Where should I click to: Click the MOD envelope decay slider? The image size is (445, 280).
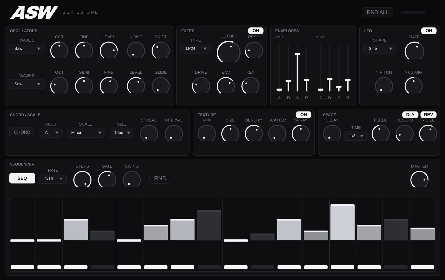click(x=330, y=68)
